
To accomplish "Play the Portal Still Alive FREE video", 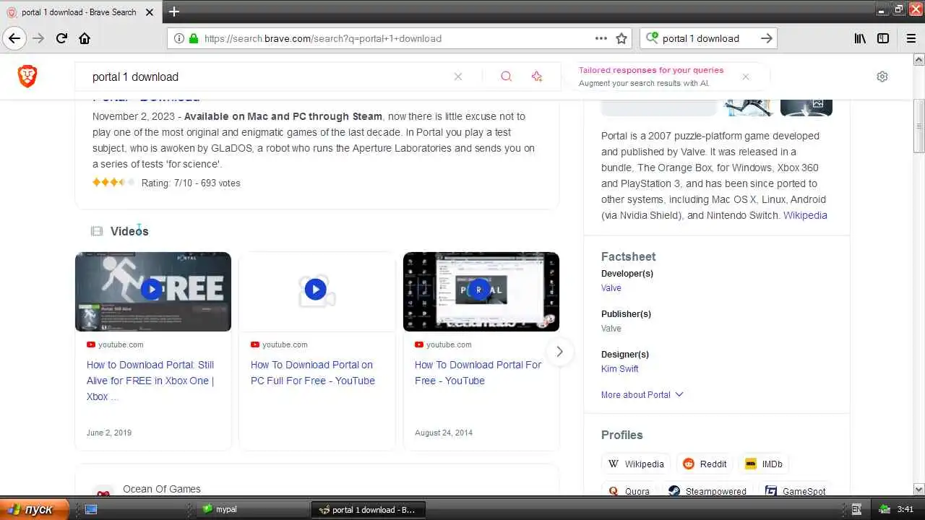I will tap(151, 290).
